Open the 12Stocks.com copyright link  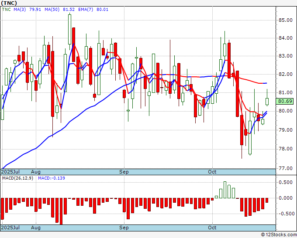[x=279, y=235]
